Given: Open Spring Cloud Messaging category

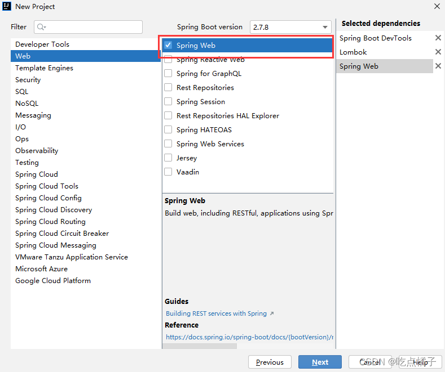Looking at the screenshot, I should pyautogui.click(x=85, y=245).
